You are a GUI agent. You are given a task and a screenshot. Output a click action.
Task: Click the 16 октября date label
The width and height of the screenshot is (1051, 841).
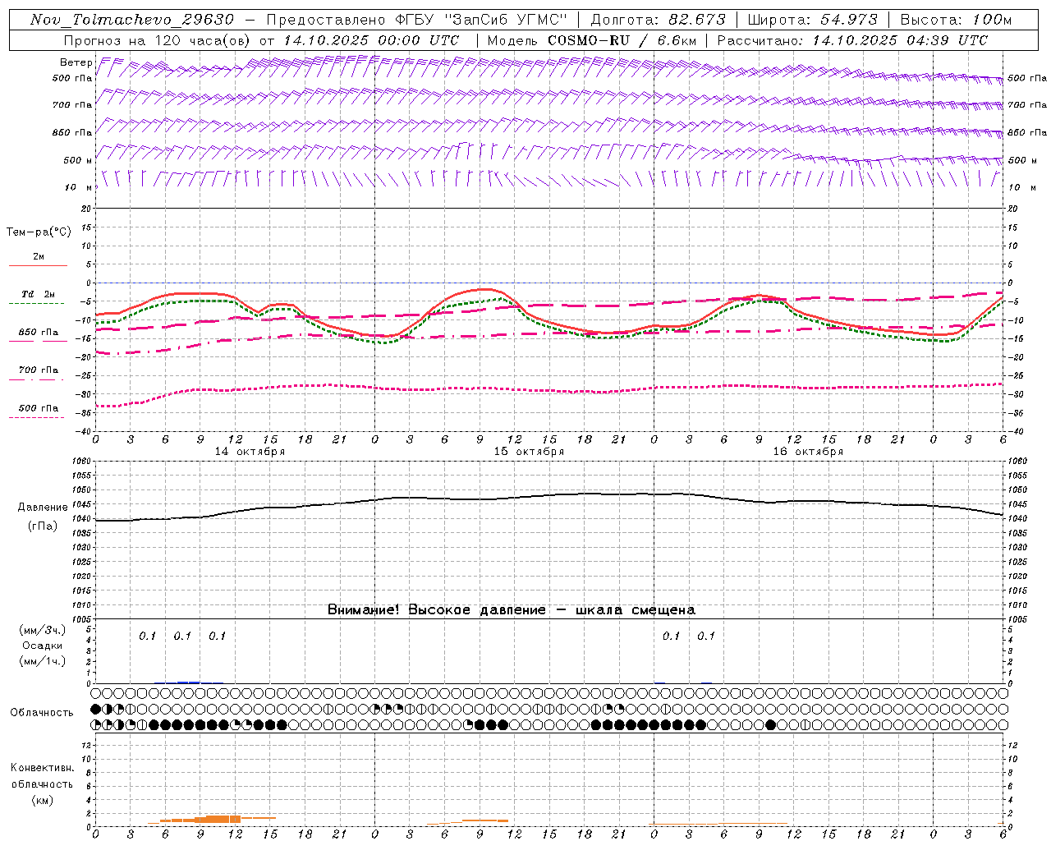click(808, 452)
